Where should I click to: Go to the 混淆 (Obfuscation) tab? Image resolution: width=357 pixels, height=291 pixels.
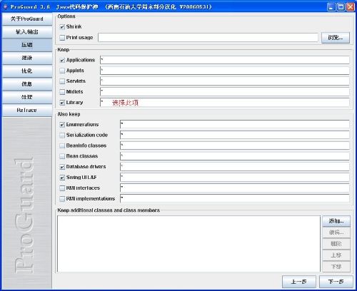27,58
